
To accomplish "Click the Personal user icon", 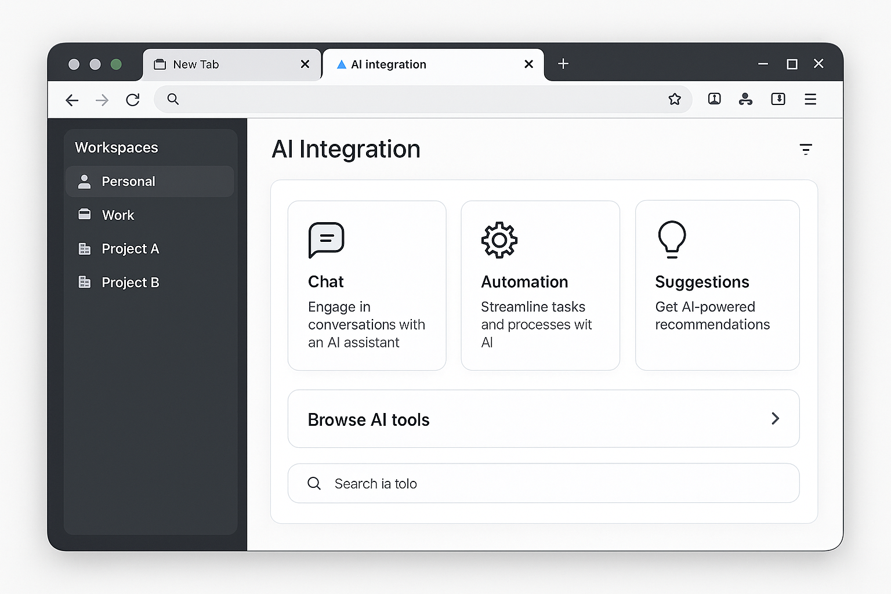I will pyautogui.click(x=85, y=182).
